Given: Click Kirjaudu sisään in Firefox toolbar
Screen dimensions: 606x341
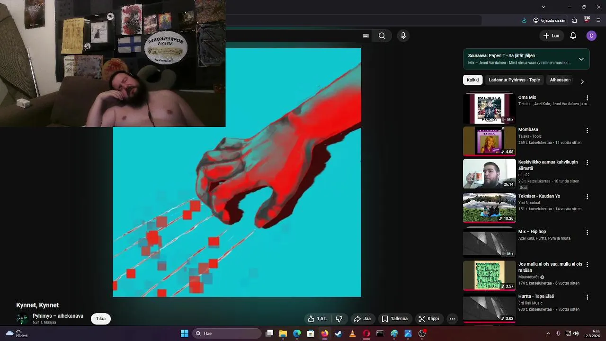Looking at the screenshot, I should point(549,20).
